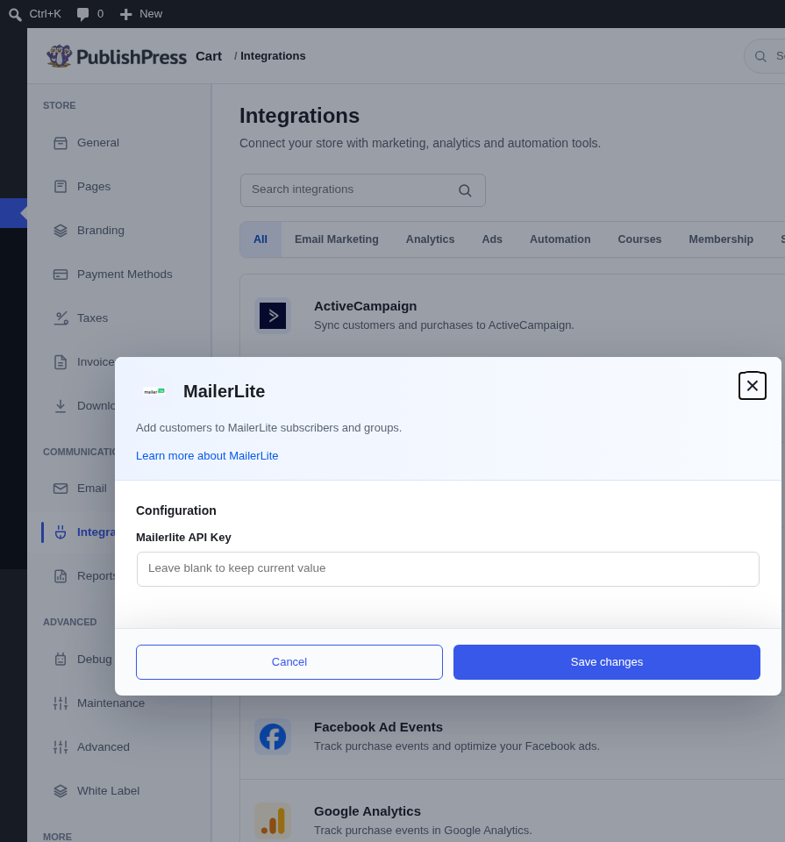
Task: Click the Branding layers icon in sidebar
Action: pos(61,231)
